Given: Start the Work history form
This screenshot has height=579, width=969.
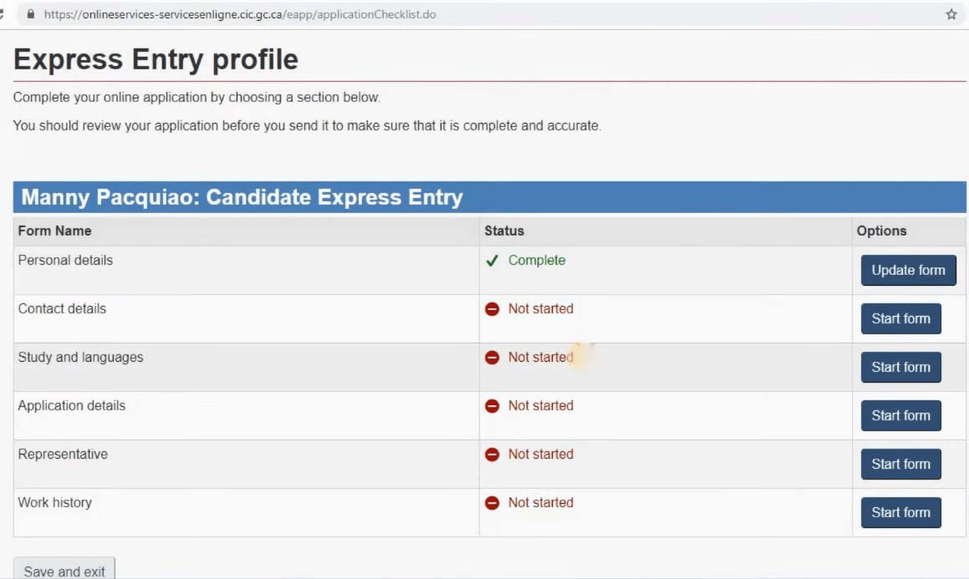Looking at the screenshot, I should 900,513.
